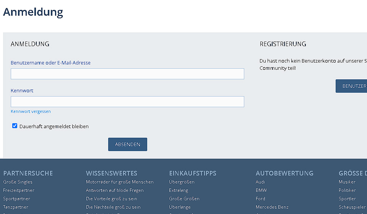
Task: Open the 'Kennwort vergessen' link
Action: 31,111
